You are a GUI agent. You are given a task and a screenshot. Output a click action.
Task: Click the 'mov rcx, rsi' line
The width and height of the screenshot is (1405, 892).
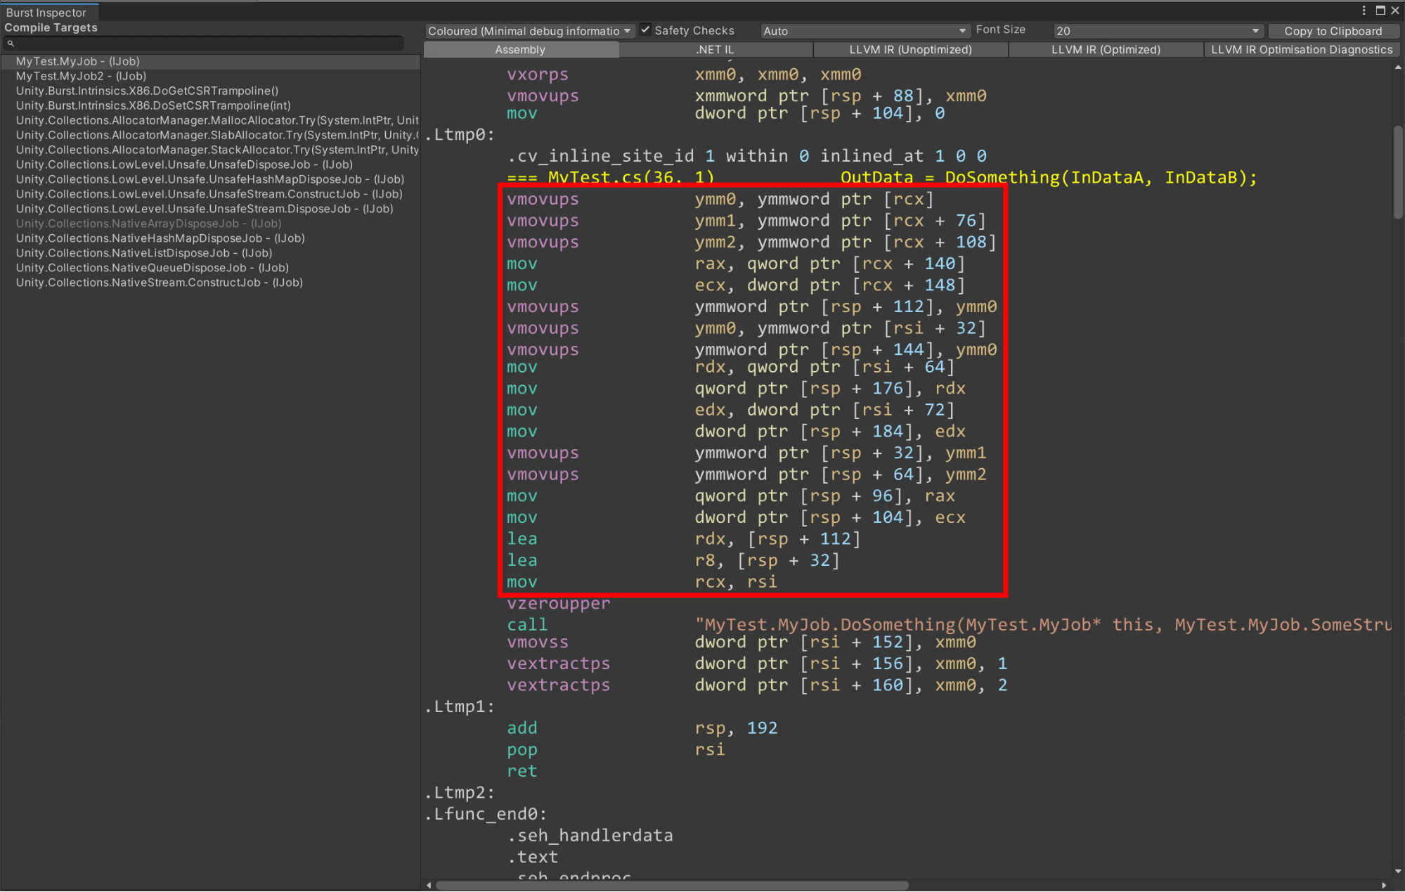point(642,582)
